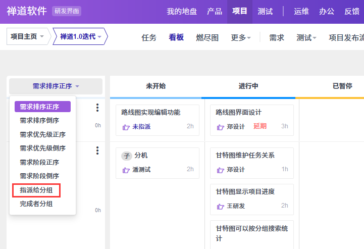Switch to the 燃尽图 tab
The width and height of the screenshot is (364, 249).
tap(207, 38)
